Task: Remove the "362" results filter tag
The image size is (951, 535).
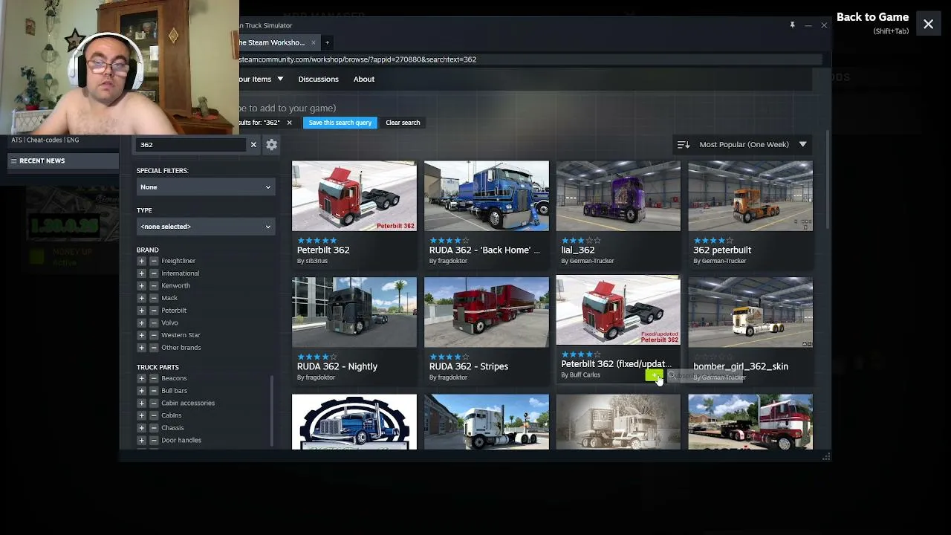Action: 289,123
